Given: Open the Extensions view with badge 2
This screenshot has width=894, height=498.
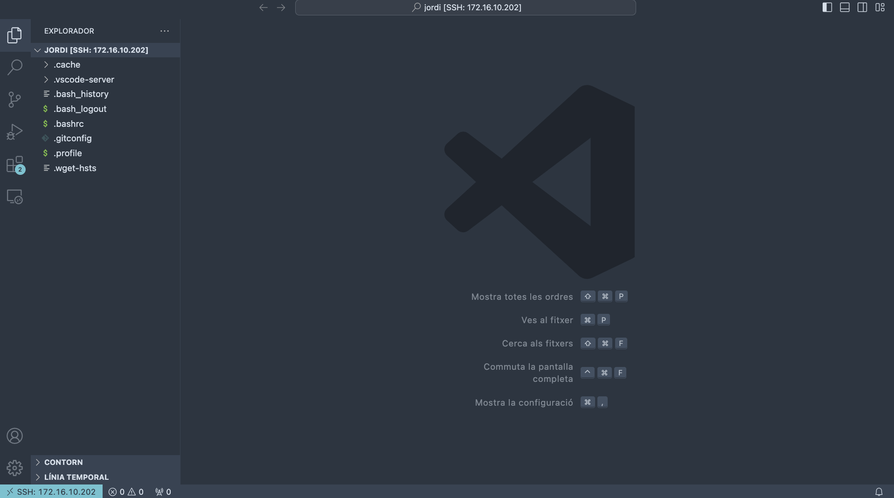Looking at the screenshot, I should [x=15, y=165].
